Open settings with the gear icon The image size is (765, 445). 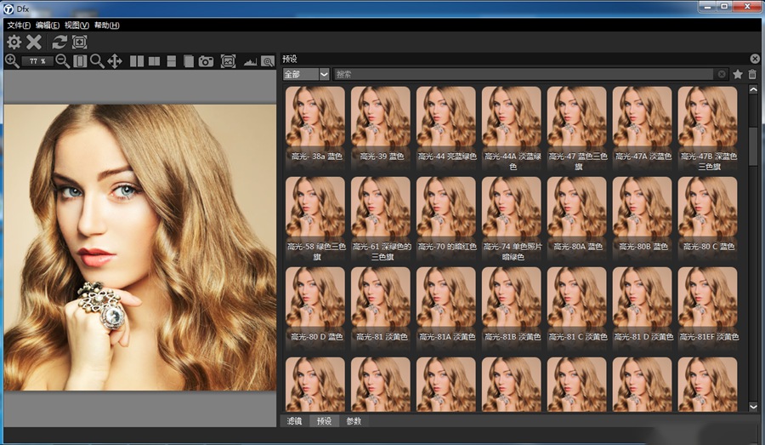[14, 42]
